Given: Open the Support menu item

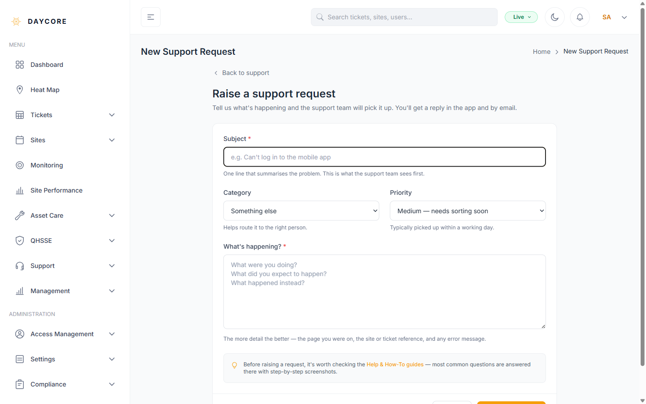Looking at the screenshot, I should (65, 266).
